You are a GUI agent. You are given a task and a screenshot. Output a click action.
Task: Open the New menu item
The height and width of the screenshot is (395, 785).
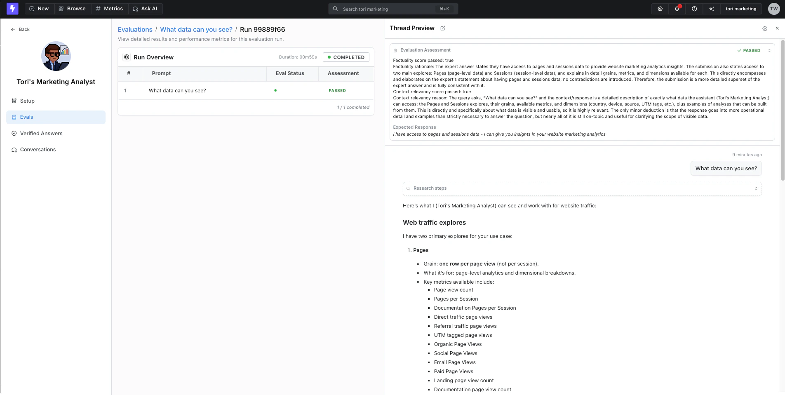click(39, 9)
